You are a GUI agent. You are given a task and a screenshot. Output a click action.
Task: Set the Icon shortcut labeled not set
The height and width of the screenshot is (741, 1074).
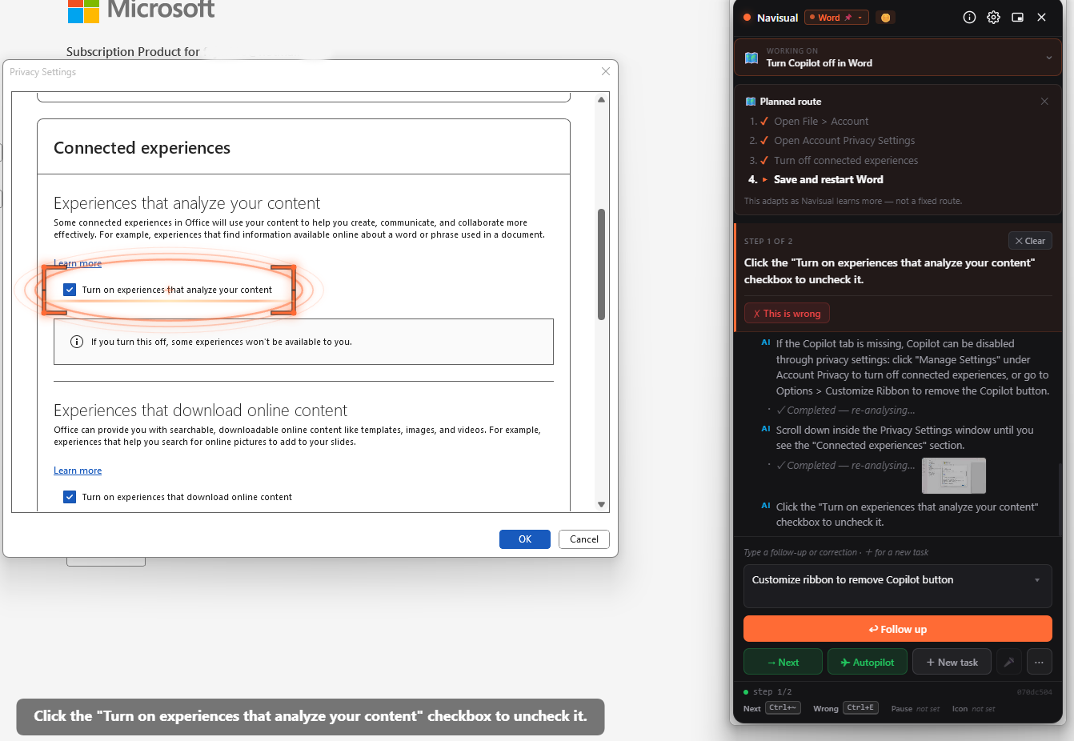(x=984, y=709)
